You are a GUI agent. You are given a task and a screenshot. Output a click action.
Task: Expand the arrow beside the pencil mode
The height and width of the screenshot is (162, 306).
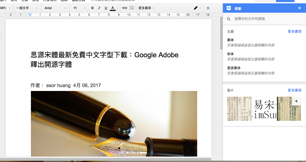tap(200, 8)
